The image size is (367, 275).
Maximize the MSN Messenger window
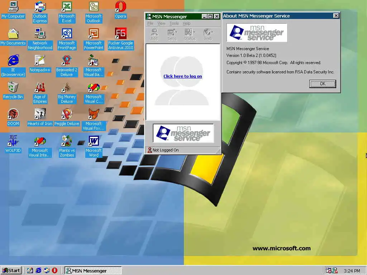(210, 16)
